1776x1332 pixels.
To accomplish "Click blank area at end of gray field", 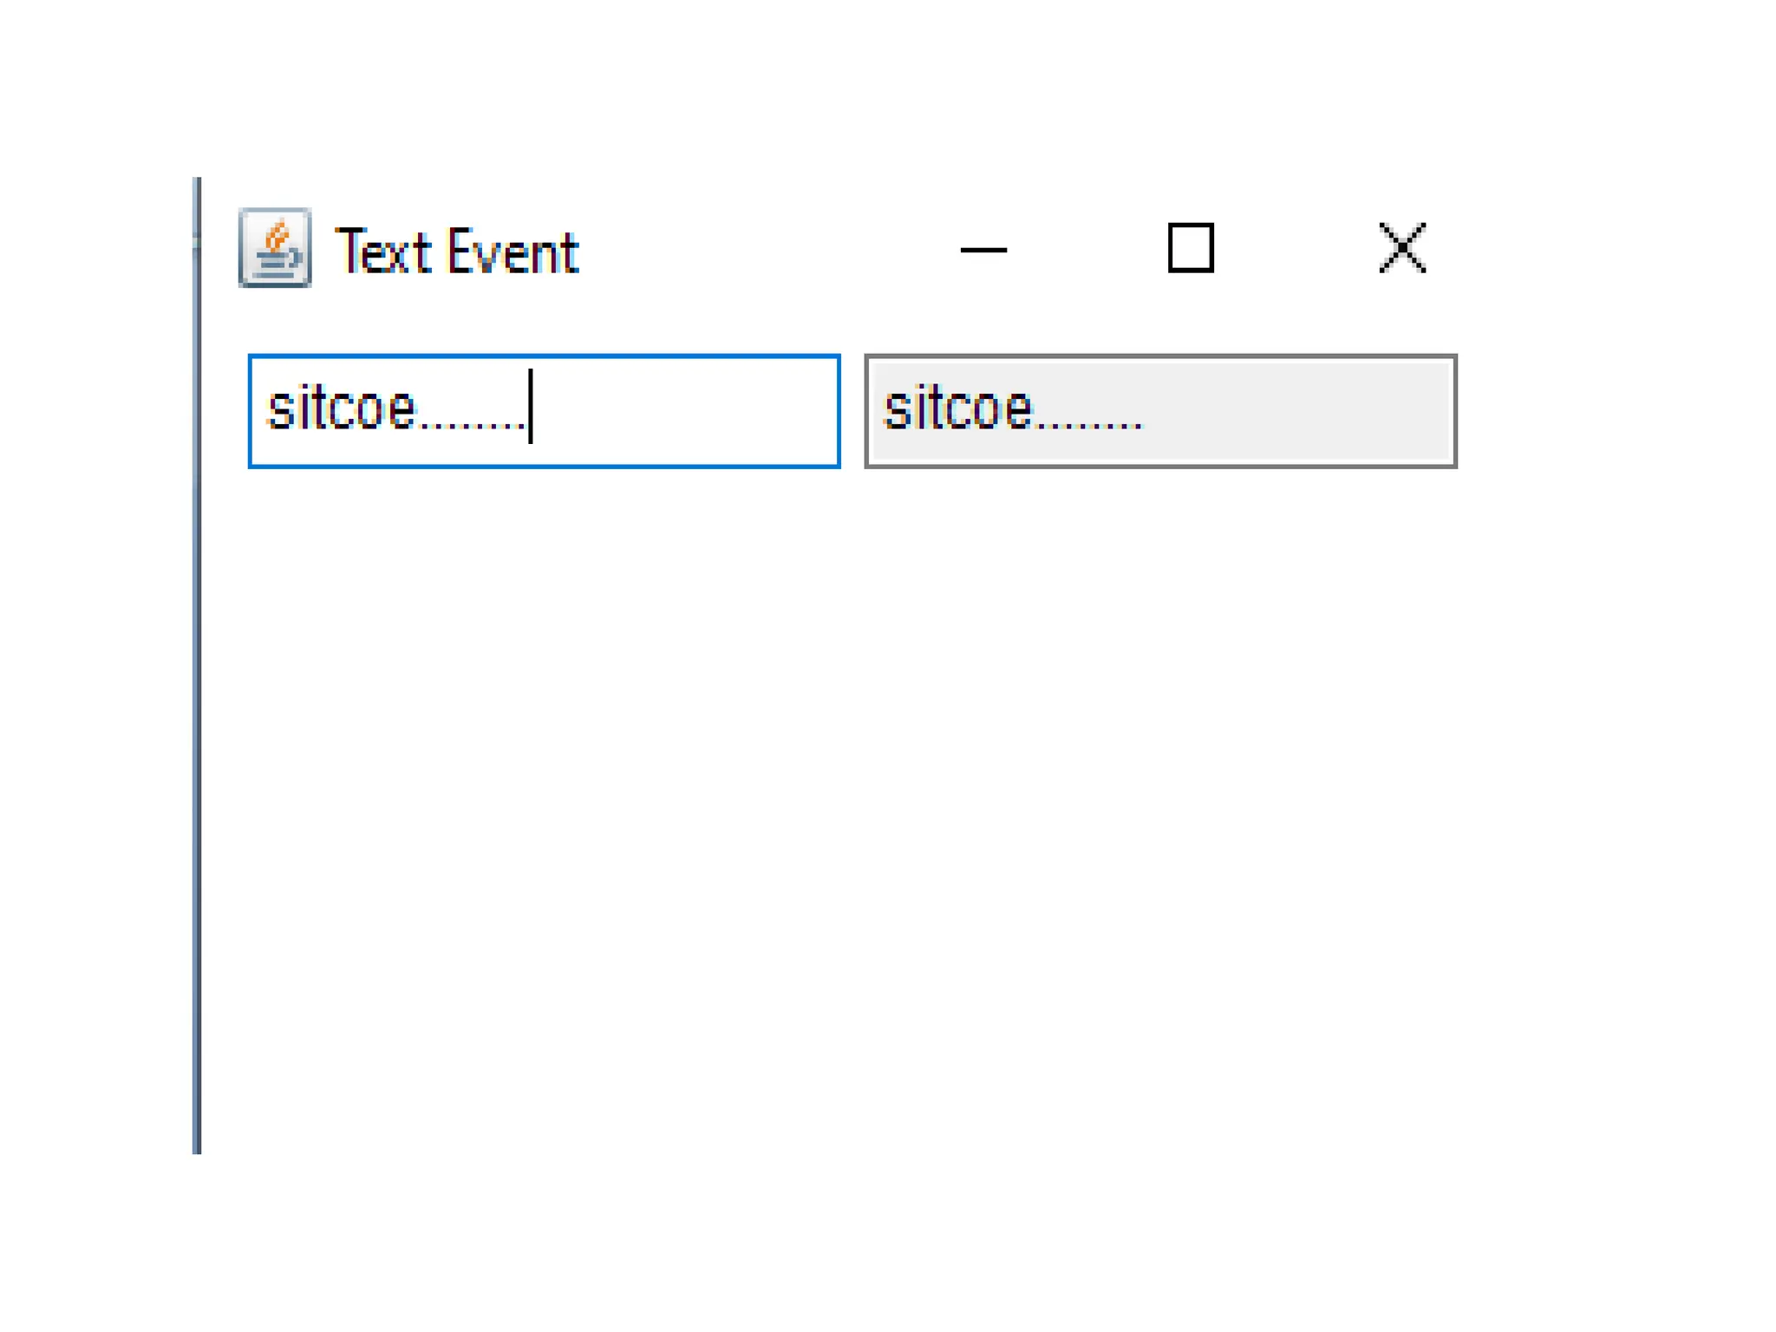I will 1301,411.
